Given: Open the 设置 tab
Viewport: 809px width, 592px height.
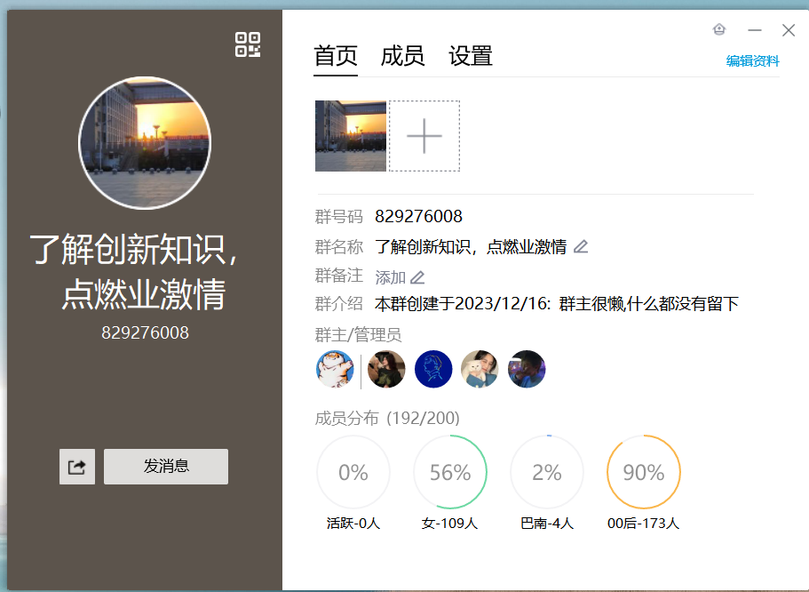Looking at the screenshot, I should click(471, 56).
